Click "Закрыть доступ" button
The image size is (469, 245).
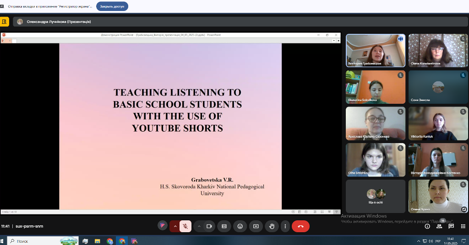[x=112, y=6]
